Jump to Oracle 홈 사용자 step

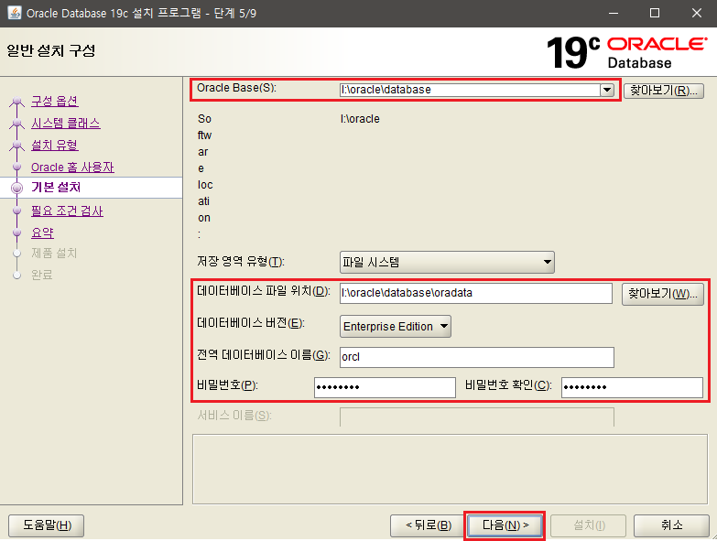(72, 167)
